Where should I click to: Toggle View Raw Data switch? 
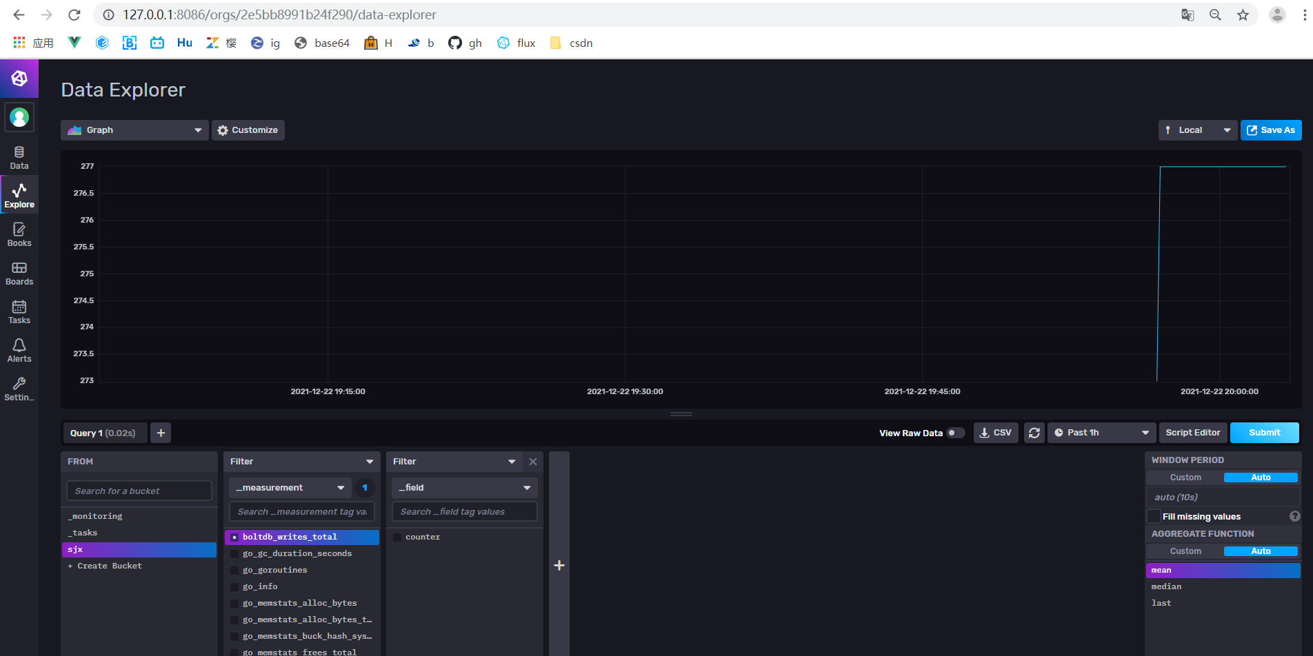956,432
